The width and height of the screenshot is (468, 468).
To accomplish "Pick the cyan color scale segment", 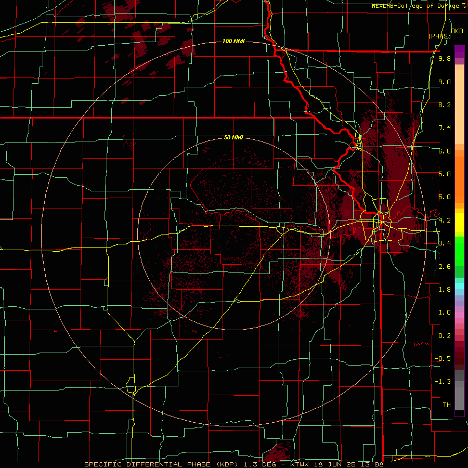I will (459, 285).
